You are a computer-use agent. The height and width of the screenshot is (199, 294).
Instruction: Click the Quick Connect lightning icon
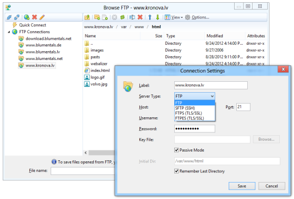coord(15,25)
